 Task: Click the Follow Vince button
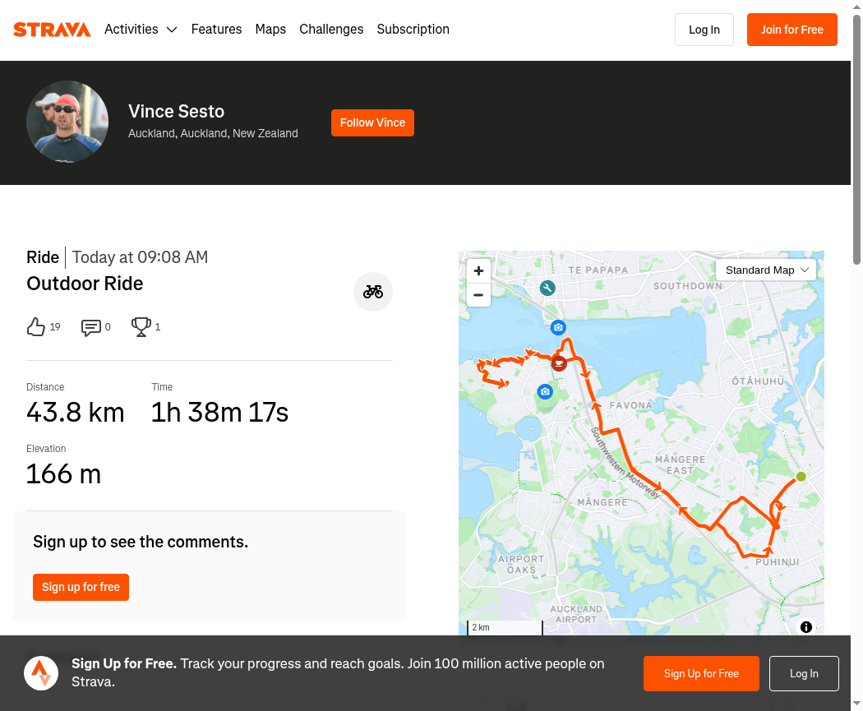372,122
